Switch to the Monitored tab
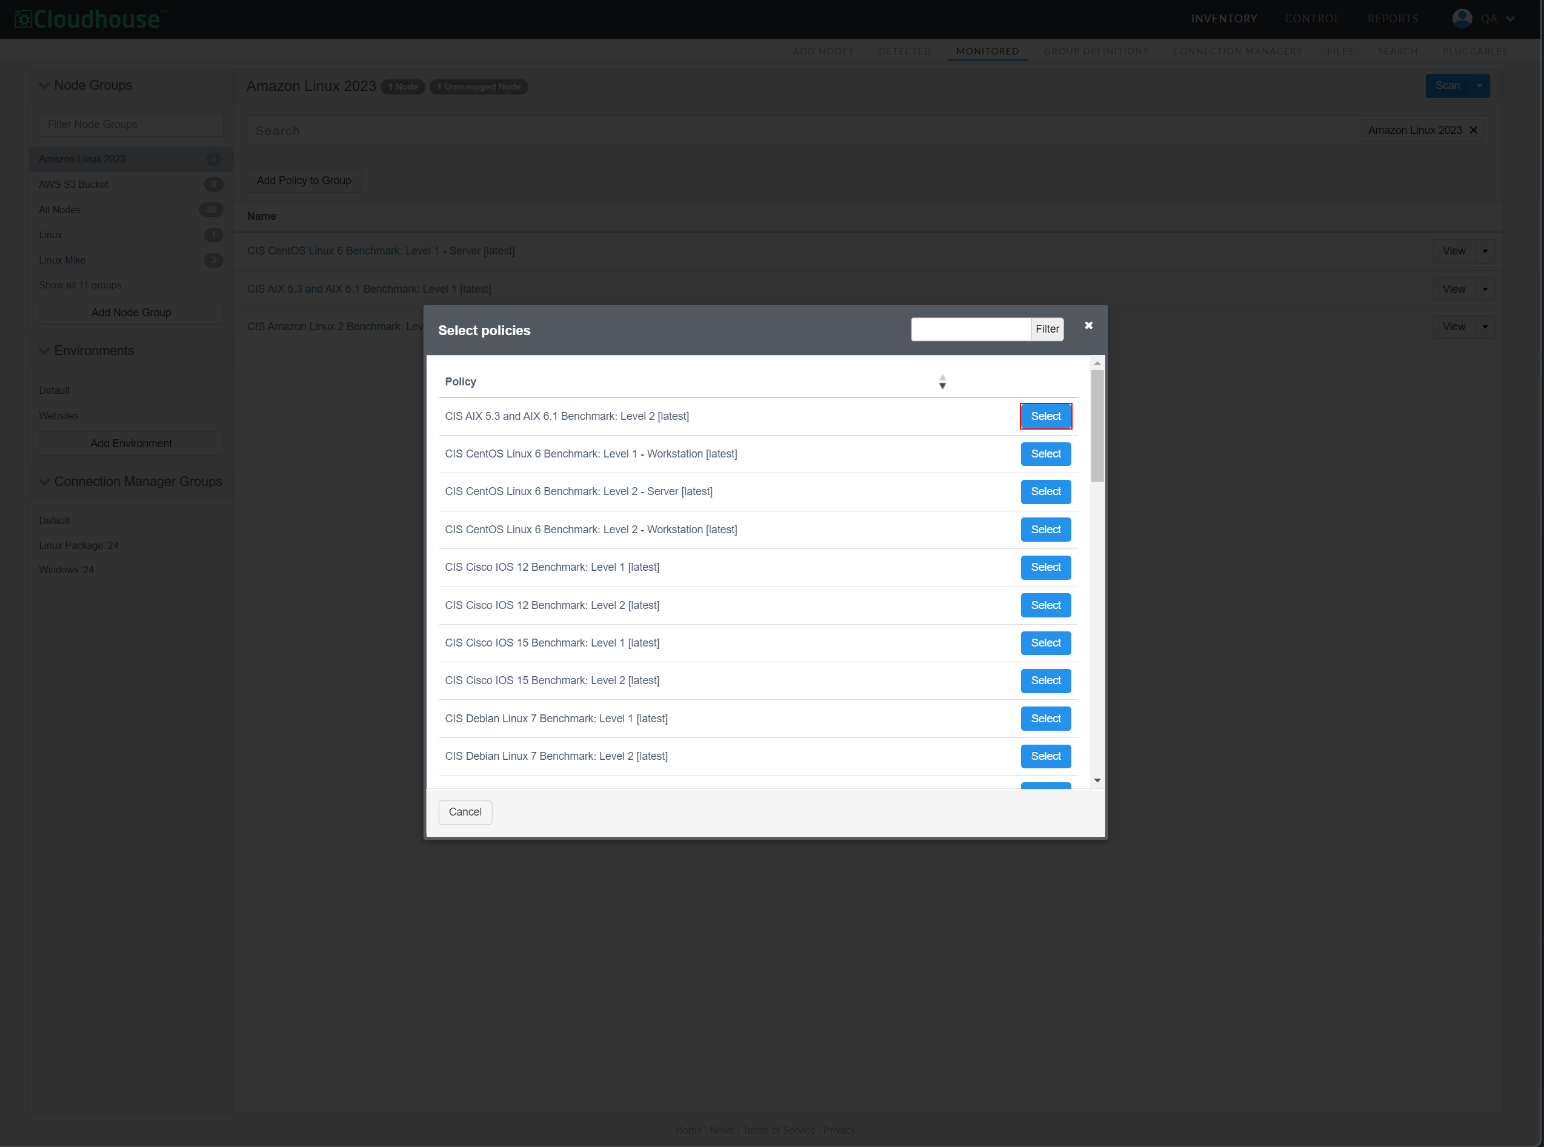The height and width of the screenshot is (1147, 1544). [987, 52]
